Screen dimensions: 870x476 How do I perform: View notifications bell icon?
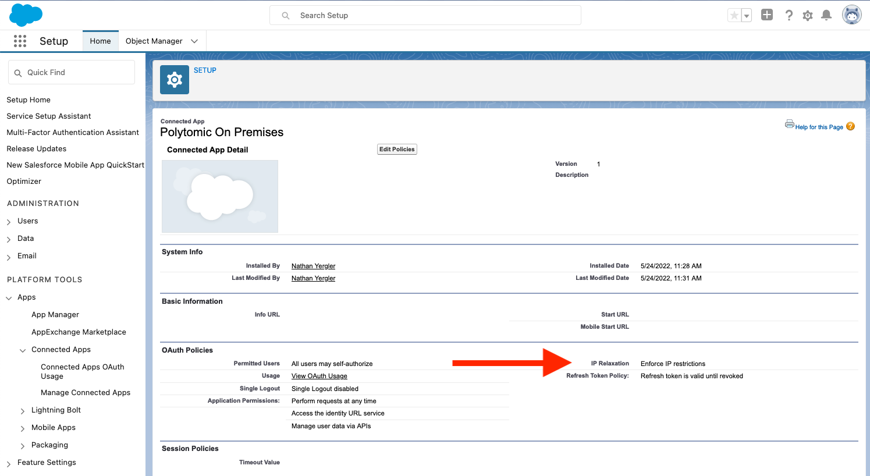(x=826, y=16)
